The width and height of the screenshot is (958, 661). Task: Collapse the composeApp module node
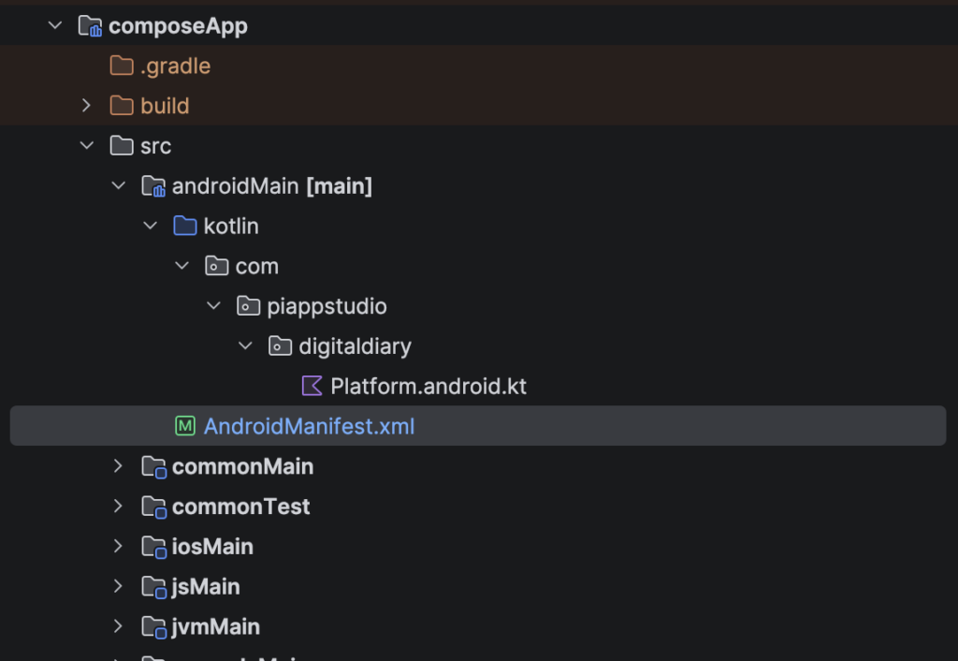tap(56, 26)
